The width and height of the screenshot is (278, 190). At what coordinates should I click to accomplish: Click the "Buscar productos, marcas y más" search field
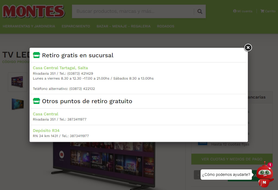tap(133, 11)
